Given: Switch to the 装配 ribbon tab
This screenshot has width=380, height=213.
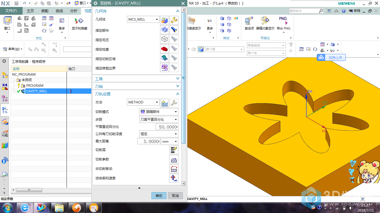Looking at the screenshot, I should pos(45,11).
